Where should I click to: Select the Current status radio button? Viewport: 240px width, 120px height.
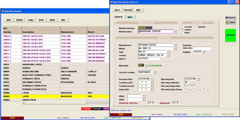pyautogui.click(x=182, y=27)
